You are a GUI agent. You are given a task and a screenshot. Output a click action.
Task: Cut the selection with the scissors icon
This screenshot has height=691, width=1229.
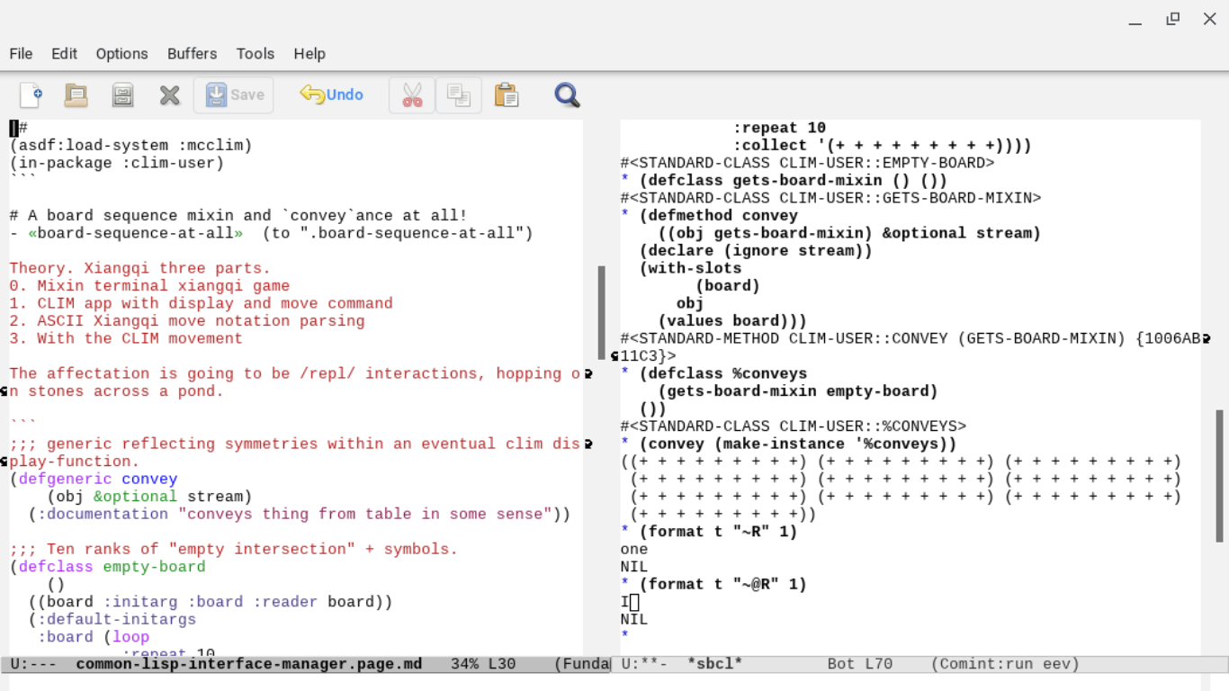412,94
